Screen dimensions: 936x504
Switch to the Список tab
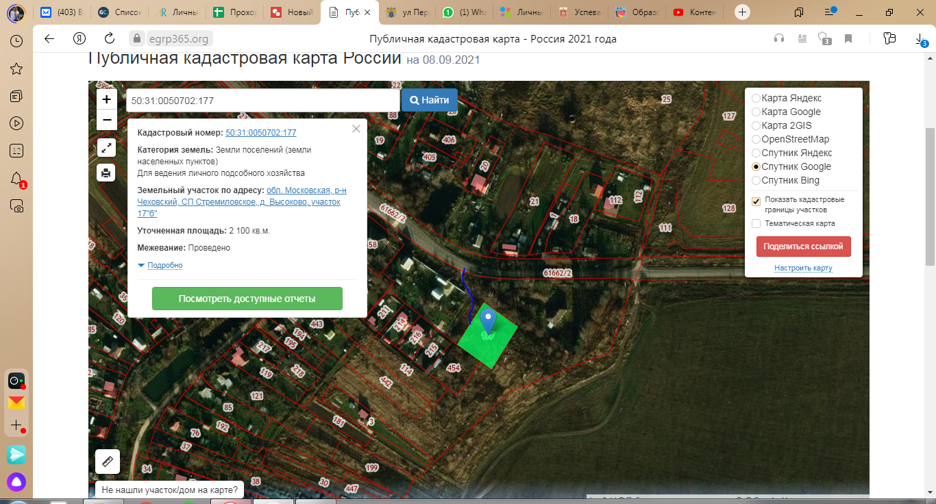tap(120, 12)
